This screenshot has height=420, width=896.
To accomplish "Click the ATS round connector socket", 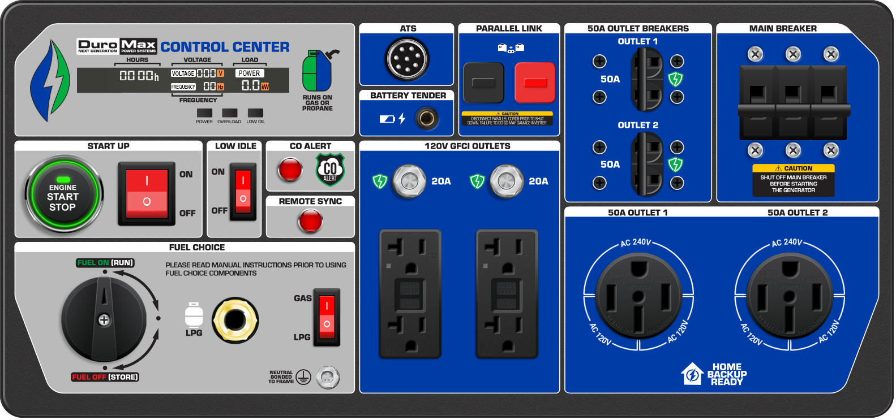I will coord(407,59).
